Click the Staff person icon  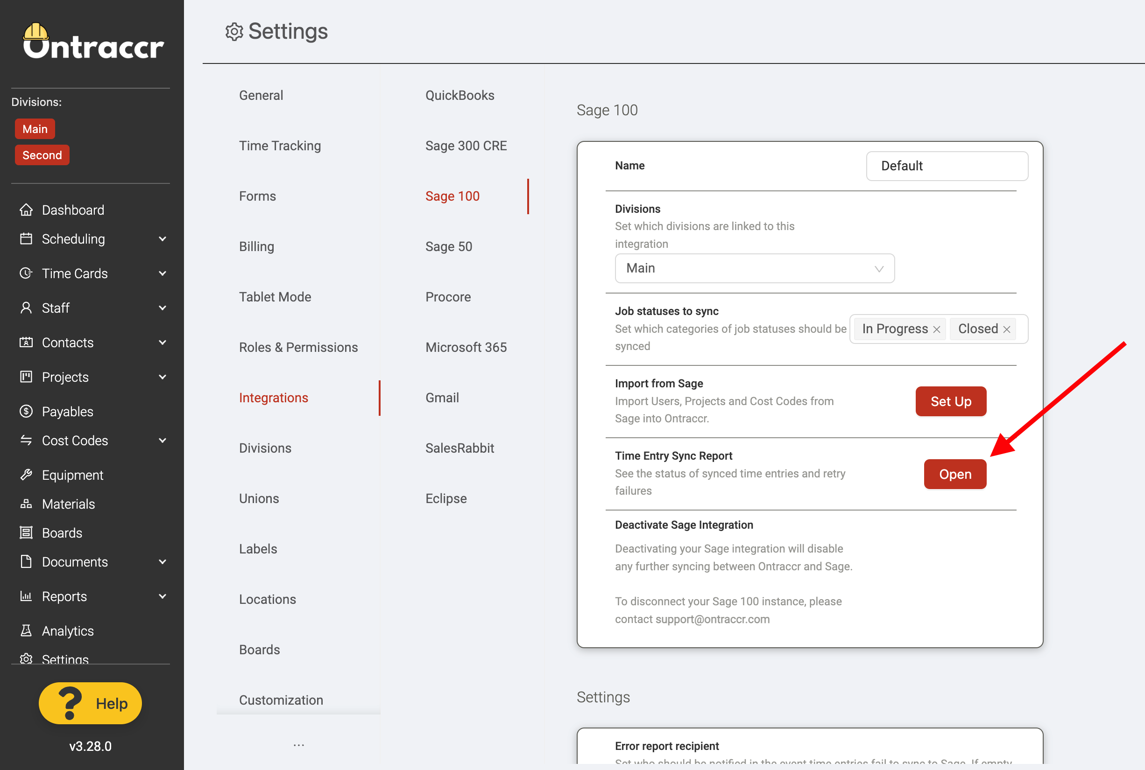tap(26, 308)
